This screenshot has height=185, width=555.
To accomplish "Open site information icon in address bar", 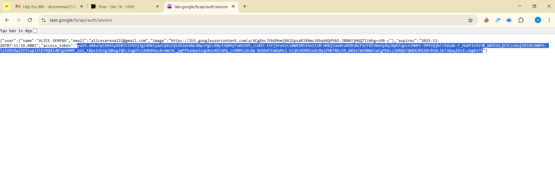I will coord(44,20).
